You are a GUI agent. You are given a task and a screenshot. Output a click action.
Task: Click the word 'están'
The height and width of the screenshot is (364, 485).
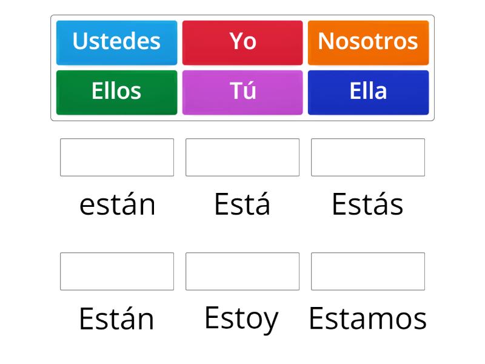(x=117, y=204)
